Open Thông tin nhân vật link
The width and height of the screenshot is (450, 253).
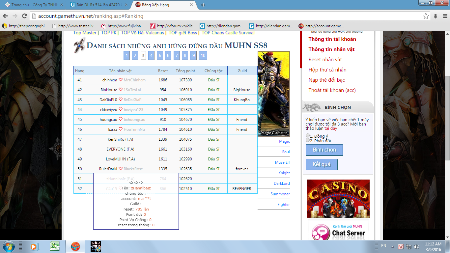pos(331,49)
